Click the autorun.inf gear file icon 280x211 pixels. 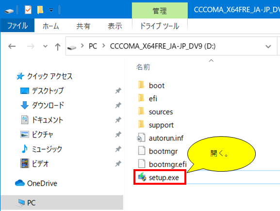(x=141, y=138)
